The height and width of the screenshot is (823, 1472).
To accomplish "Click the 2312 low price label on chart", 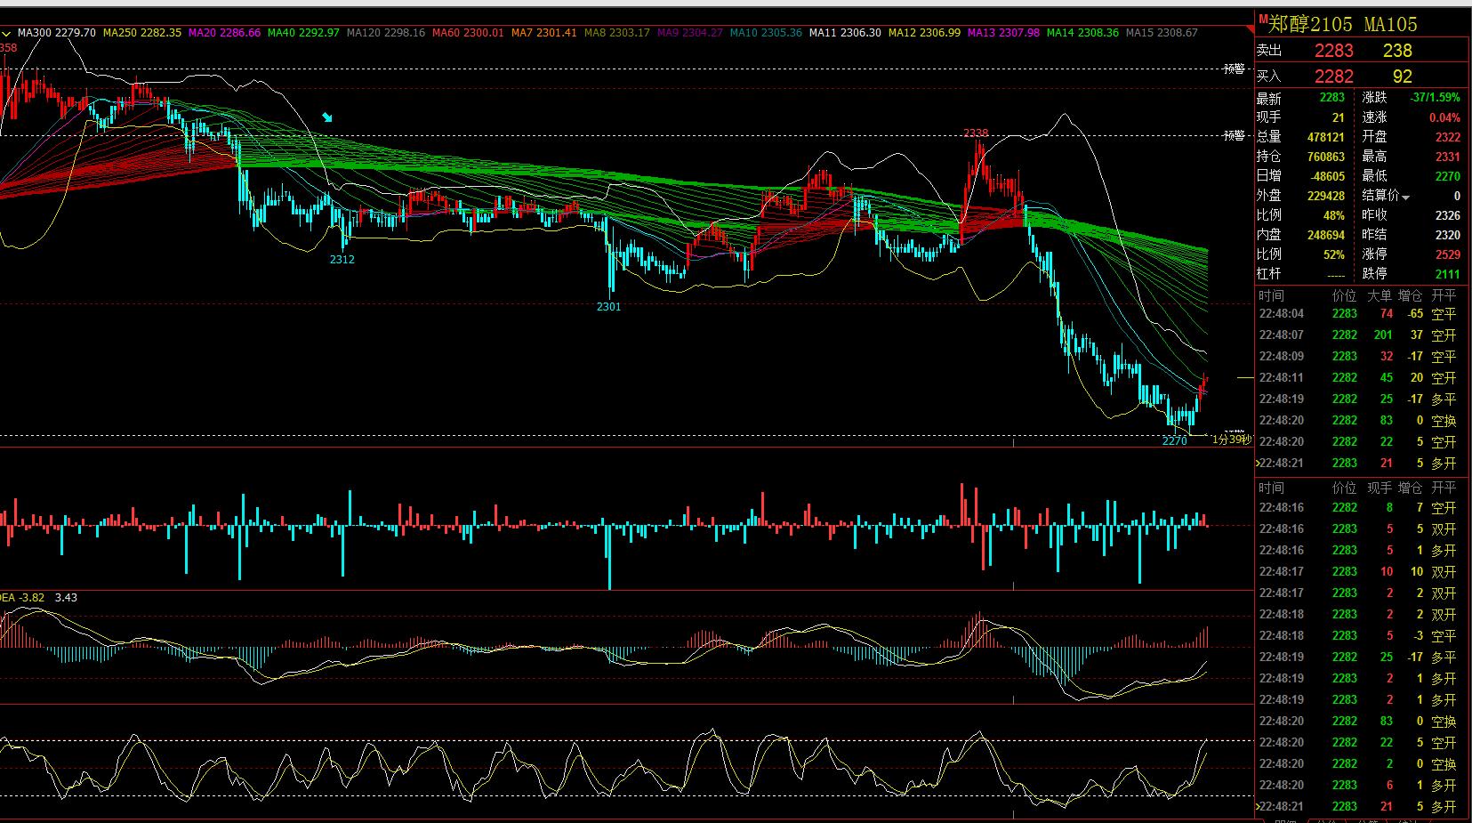I will coord(342,260).
